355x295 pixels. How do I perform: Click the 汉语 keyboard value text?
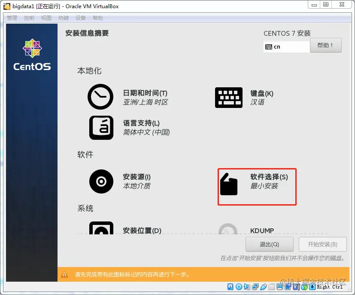click(x=257, y=102)
